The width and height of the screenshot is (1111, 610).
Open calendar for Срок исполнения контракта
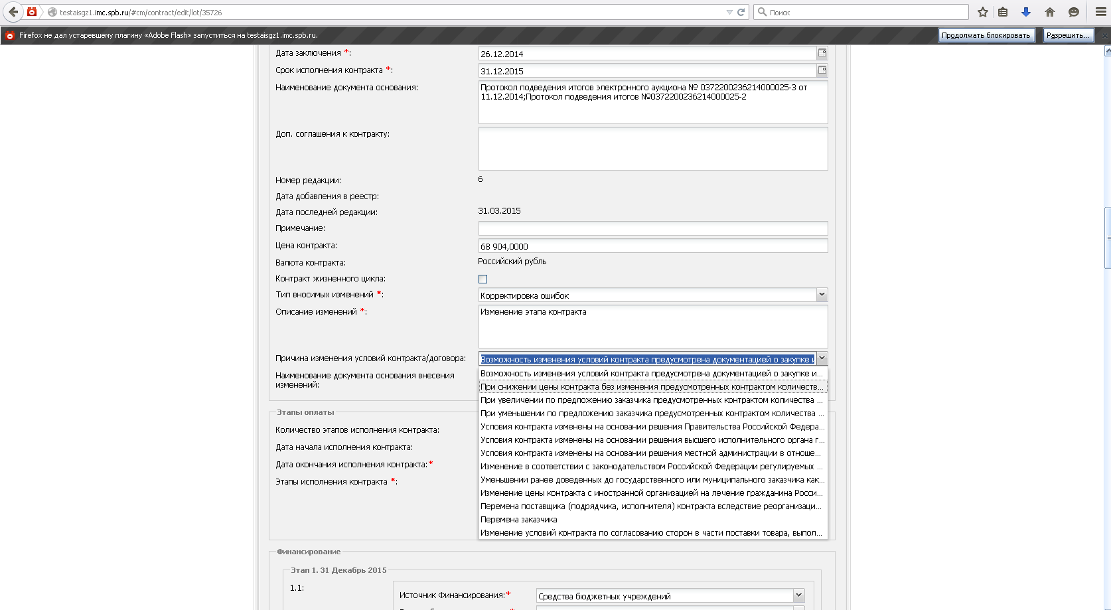822,70
